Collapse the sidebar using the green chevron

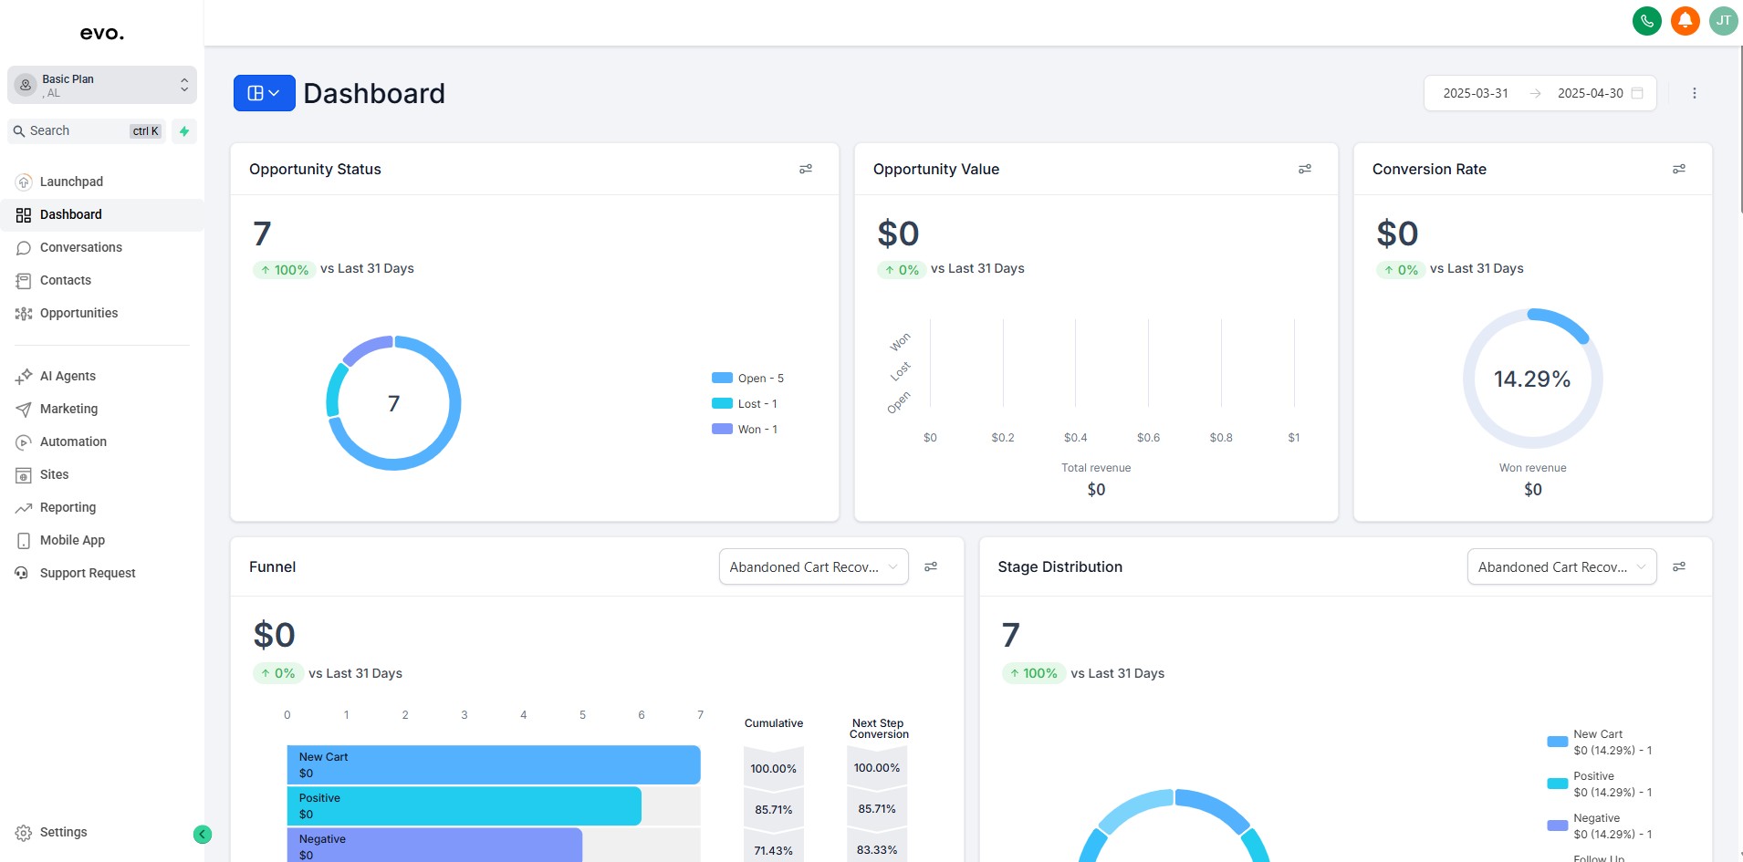[x=202, y=834]
